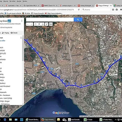Click inside the map search input field
This screenshot has width=122, height=122.
pyautogui.click(x=50, y=20)
